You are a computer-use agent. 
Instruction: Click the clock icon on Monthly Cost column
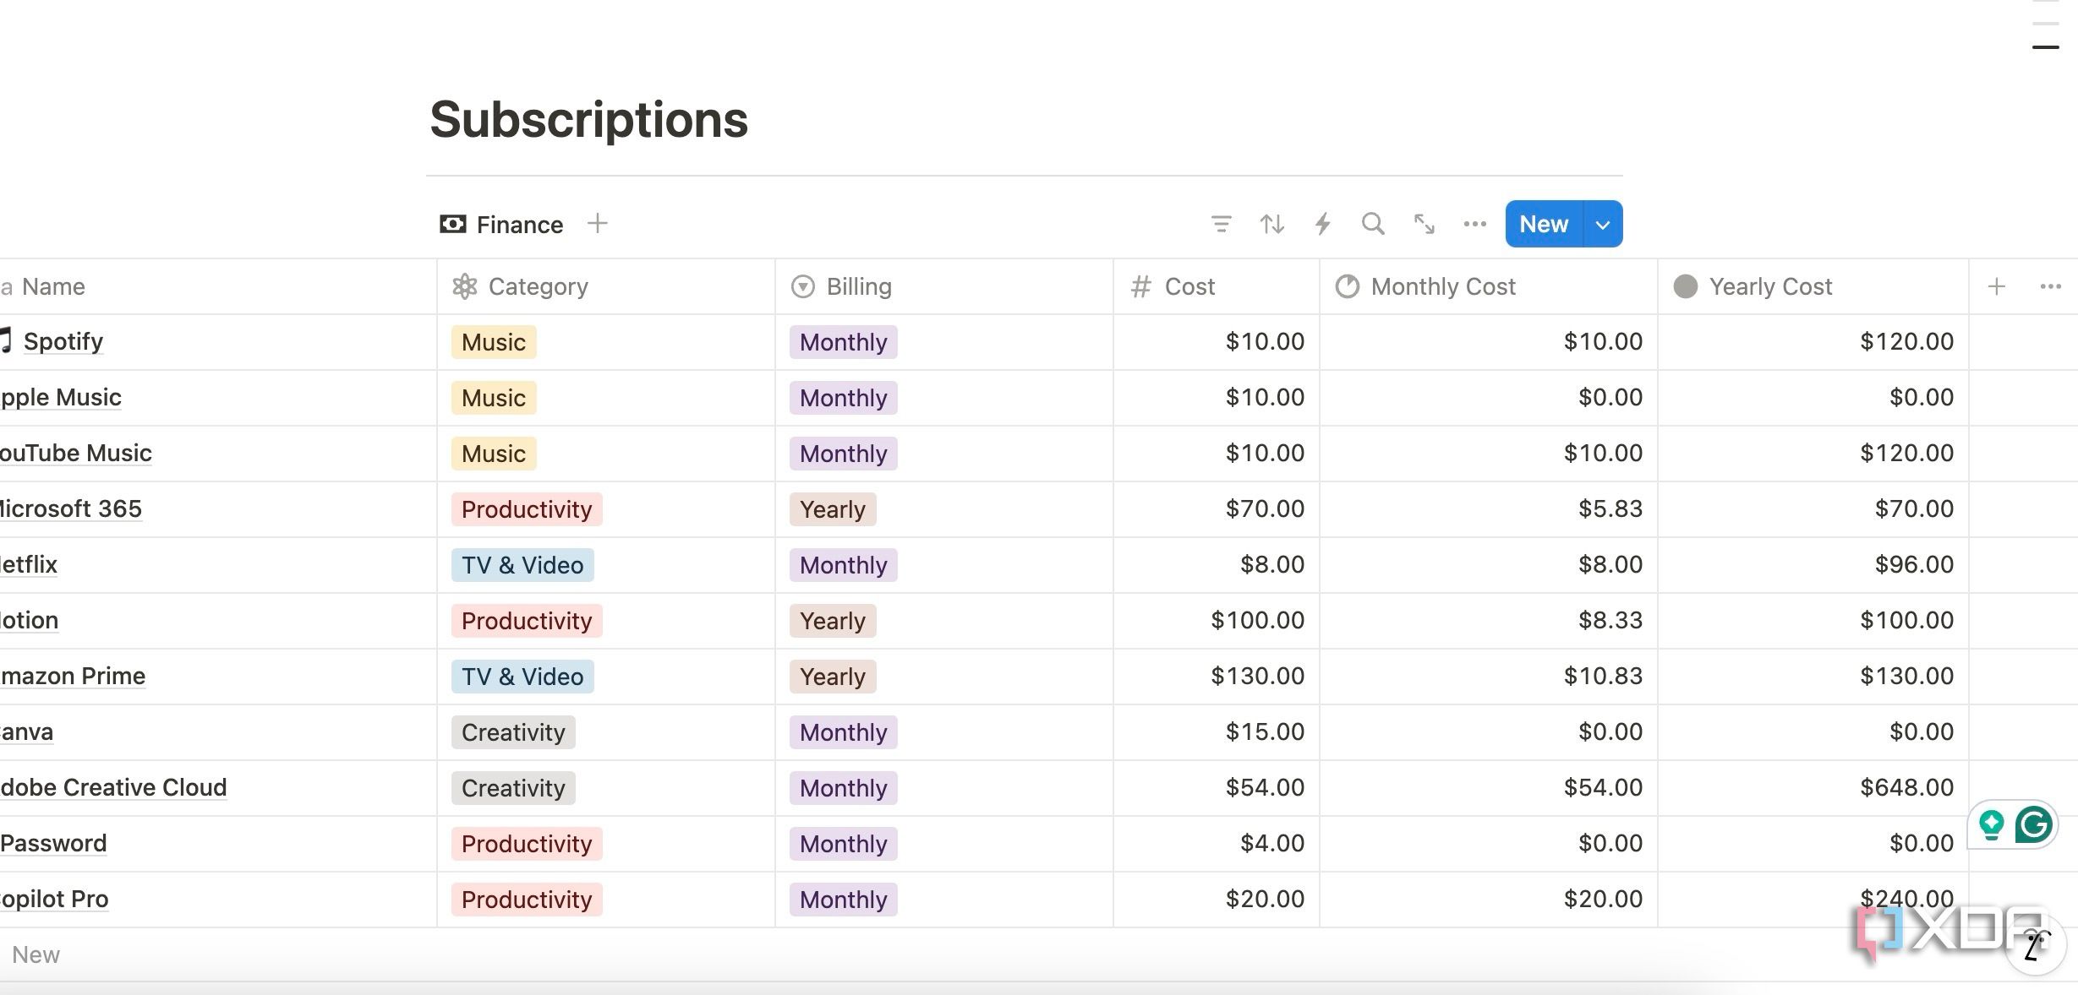pyautogui.click(x=1346, y=286)
